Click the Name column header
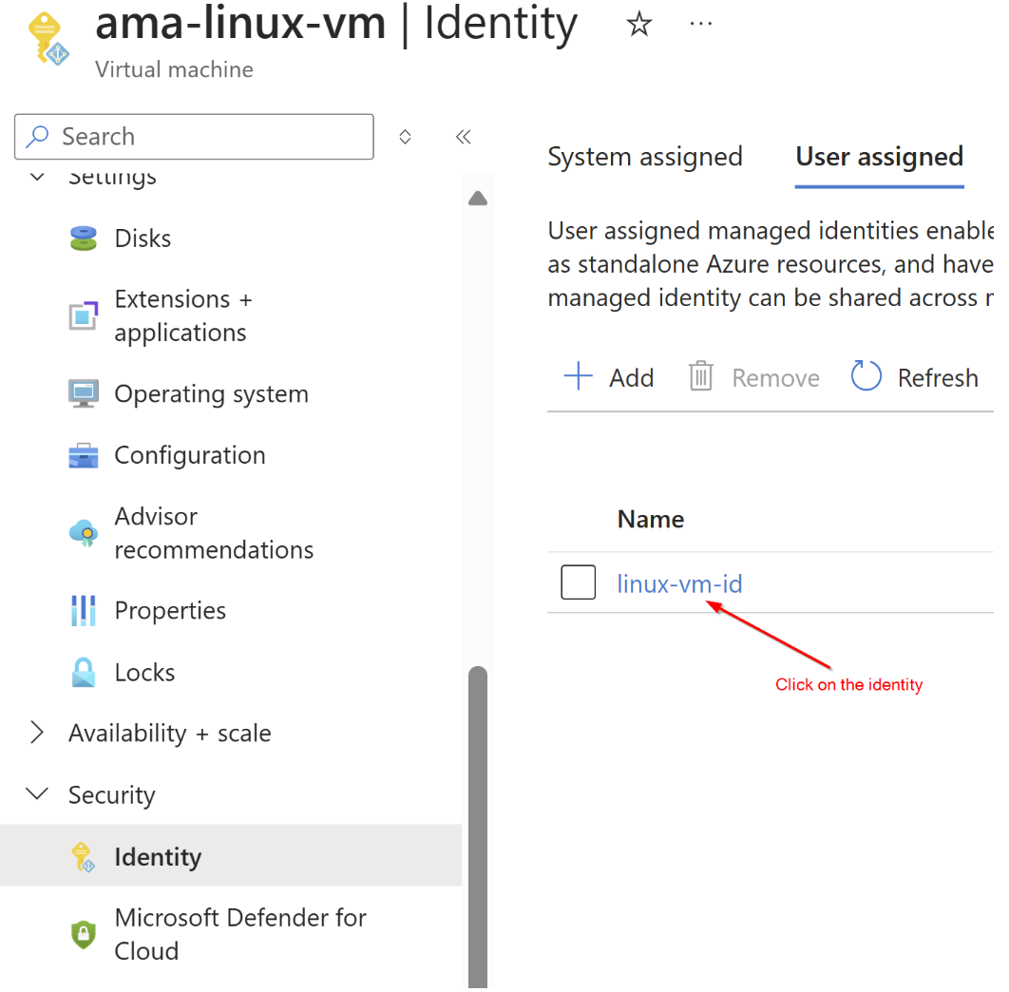This screenshot has width=1009, height=992. (x=651, y=519)
